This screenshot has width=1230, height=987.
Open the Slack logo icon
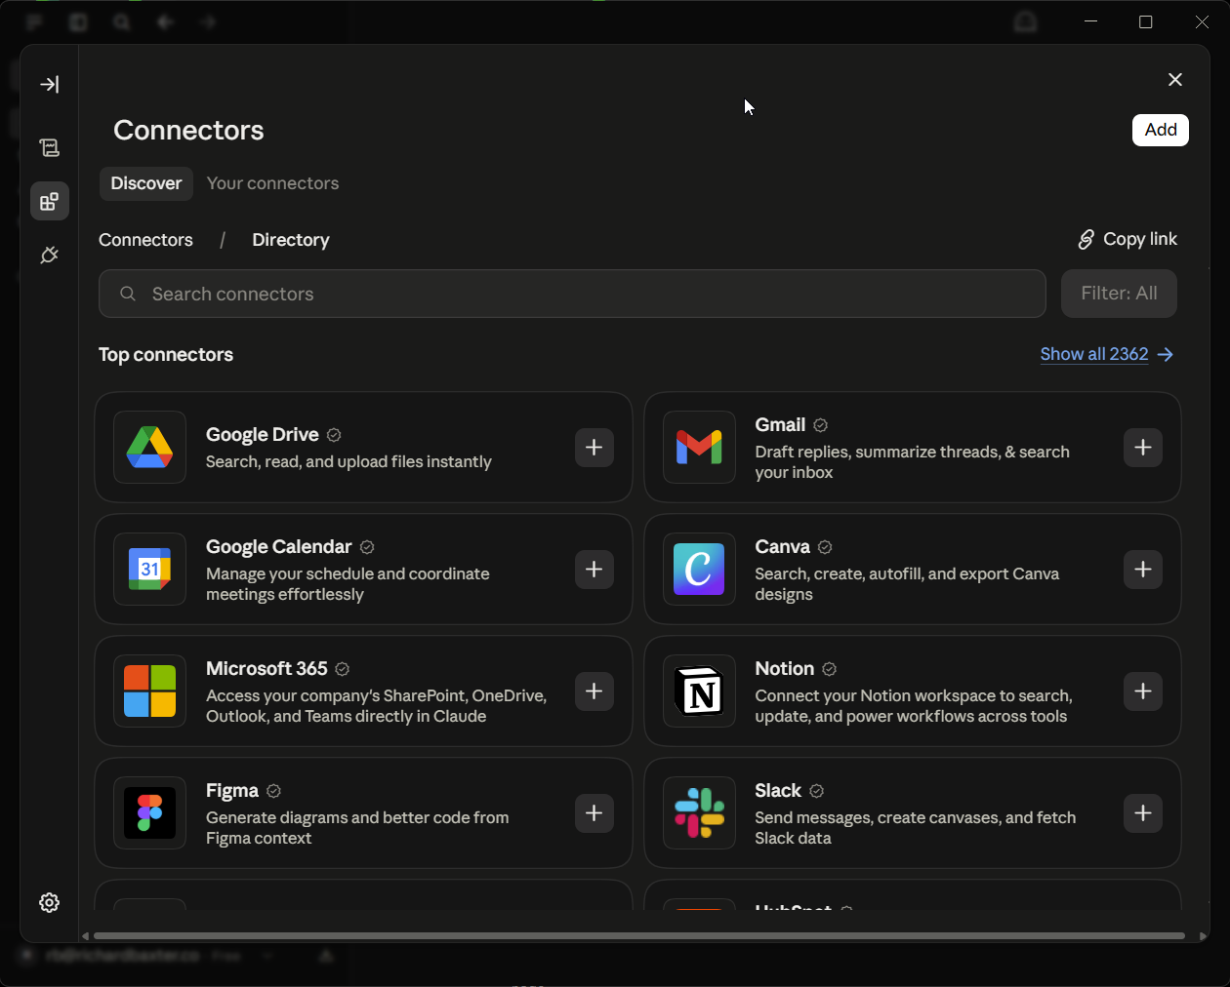[x=699, y=813]
